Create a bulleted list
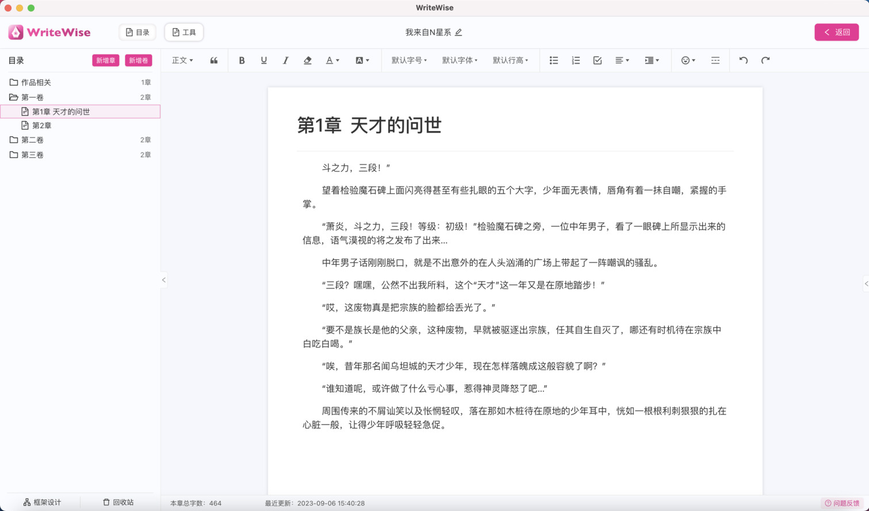 tap(553, 60)
